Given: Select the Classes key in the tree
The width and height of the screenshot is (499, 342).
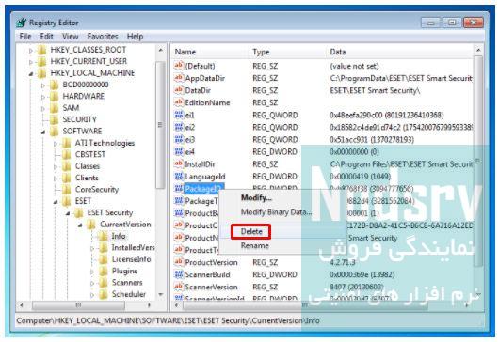Looking at the screenshot, I should 88,166.
